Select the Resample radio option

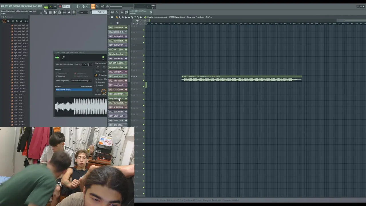61,76
